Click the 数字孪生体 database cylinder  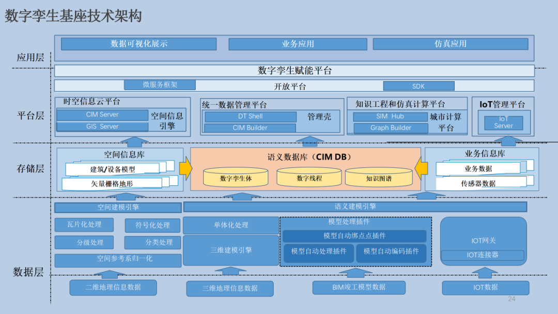[236, 177]
